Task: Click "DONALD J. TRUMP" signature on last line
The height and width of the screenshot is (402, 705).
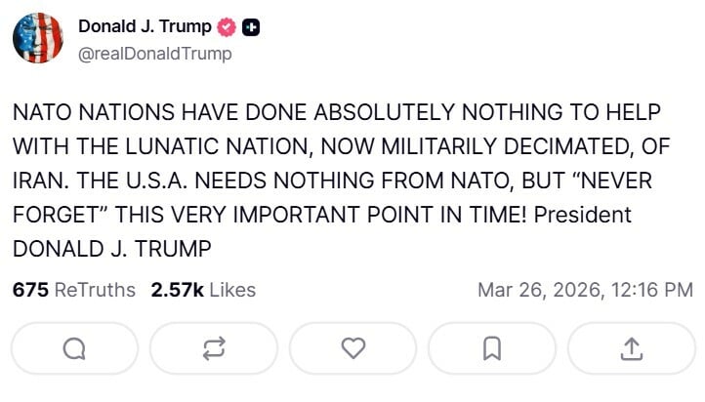Action: coord(111,248)
